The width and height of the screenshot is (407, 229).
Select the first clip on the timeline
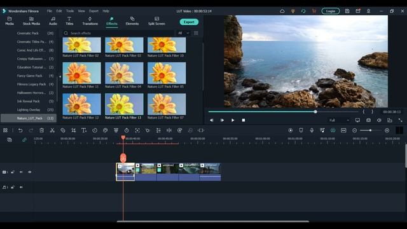pos(125,172)
